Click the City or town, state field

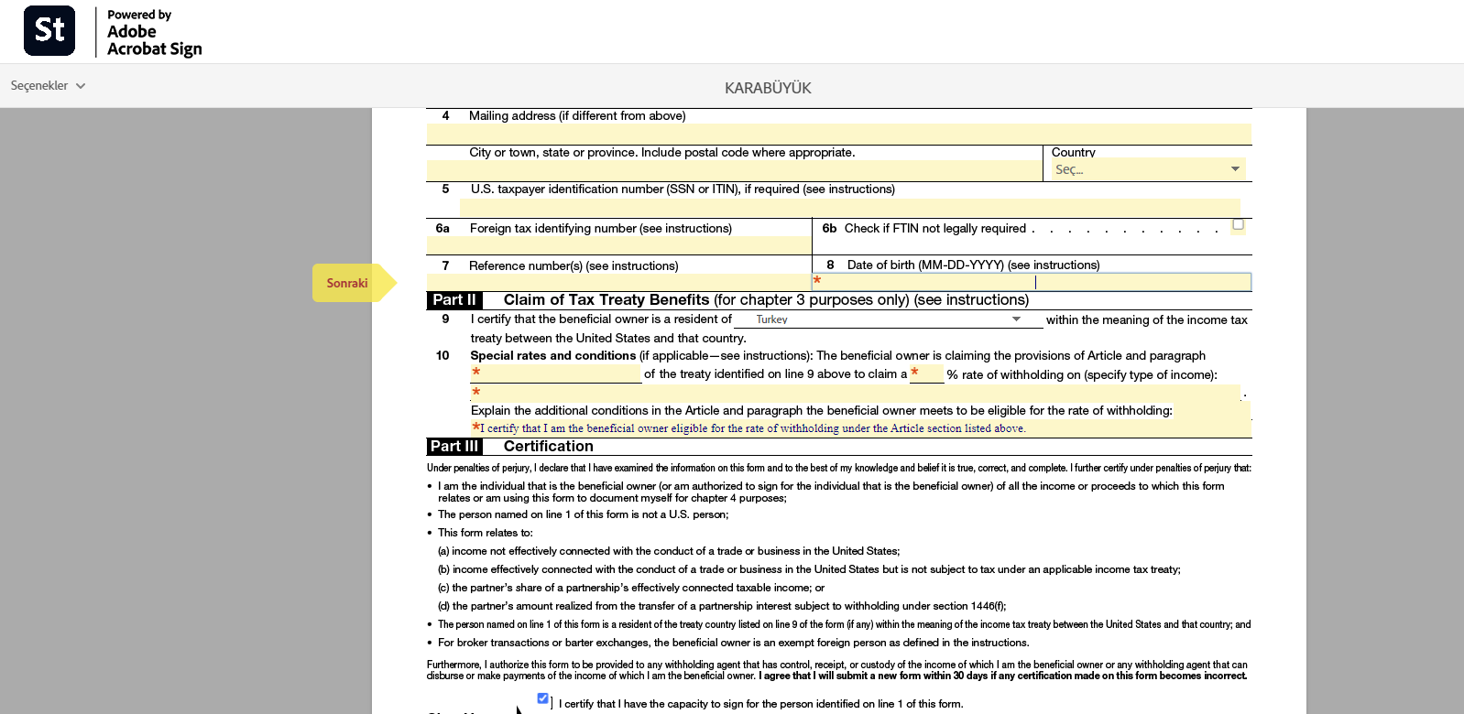click(734, 170)
